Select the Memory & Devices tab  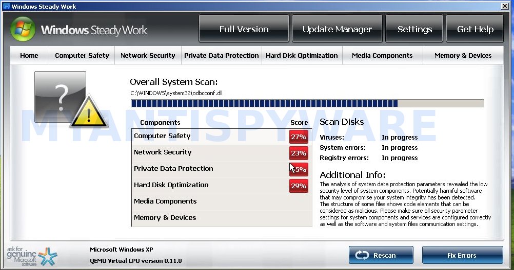[x=463, y=56]
